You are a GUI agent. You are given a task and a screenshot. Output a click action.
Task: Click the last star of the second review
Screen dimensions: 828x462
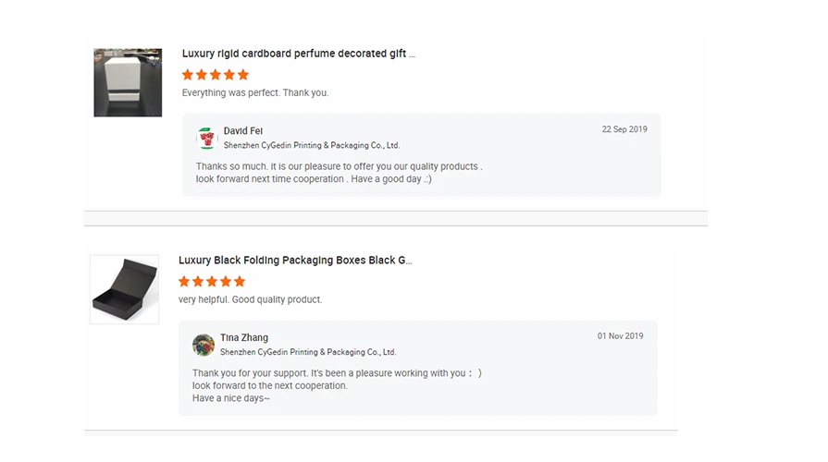point(240,282)
